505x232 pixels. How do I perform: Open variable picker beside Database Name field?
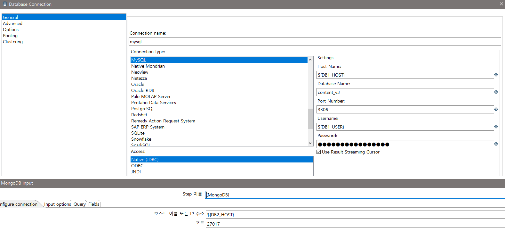coord(496,92)
